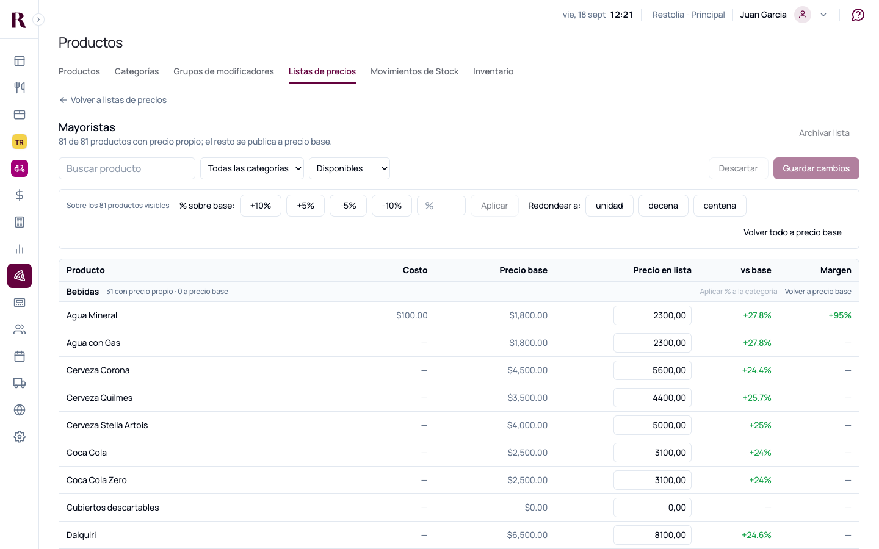Focus the Buscar producto search field
Screen dimensions: 879x549
click(x=127, y=168)
